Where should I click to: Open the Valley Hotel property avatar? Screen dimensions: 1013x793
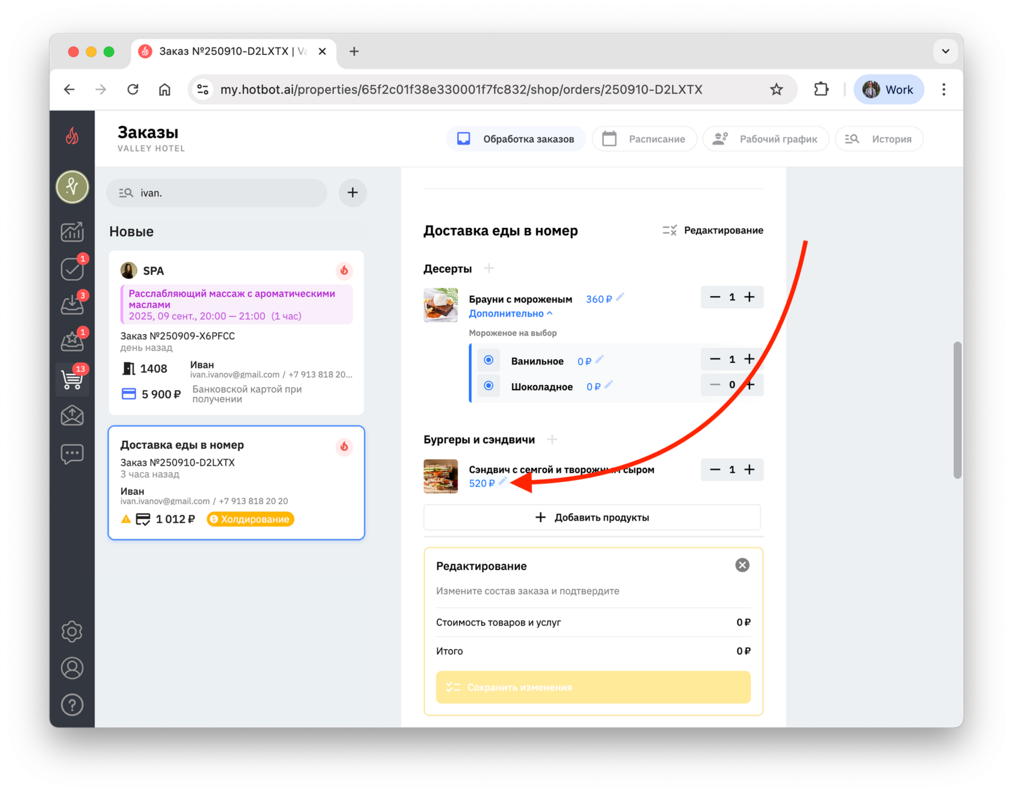click(x=72, y=187)
